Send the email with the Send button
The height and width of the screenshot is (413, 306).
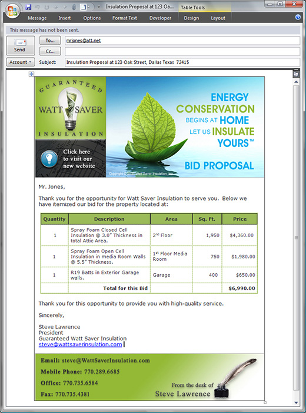[x=20, y=45]
